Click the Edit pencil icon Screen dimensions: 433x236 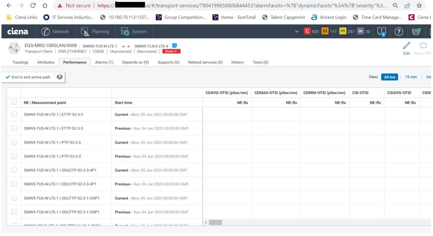(x=406, y=46)
